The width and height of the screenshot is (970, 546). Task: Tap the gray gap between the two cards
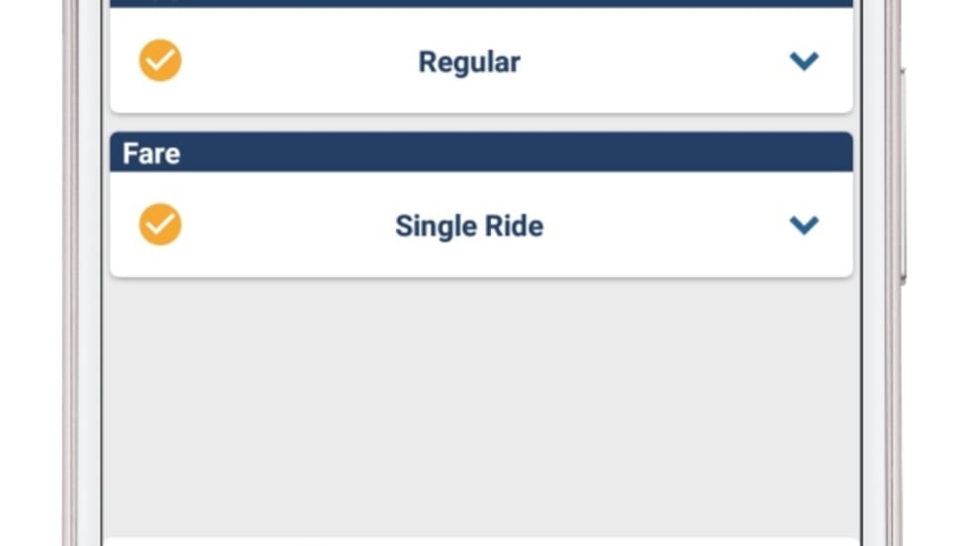[x=481, y=123]
